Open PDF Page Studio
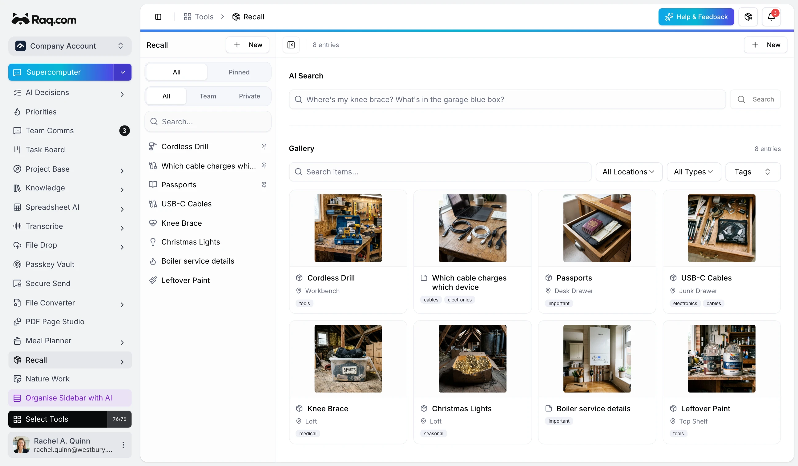The width and height of the screenshot is (798, 466). (x=70, y=322)
